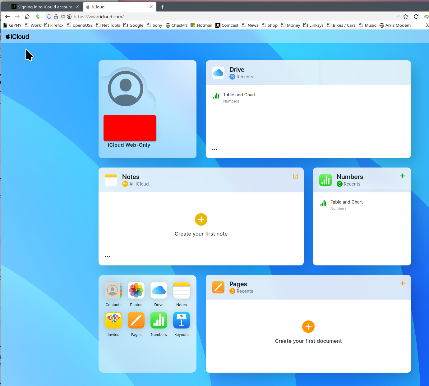Image resolution: width=429 pixels, height=386 pixels.
Task: Open the GIPHY bookmark
Action: click(12, 25)
